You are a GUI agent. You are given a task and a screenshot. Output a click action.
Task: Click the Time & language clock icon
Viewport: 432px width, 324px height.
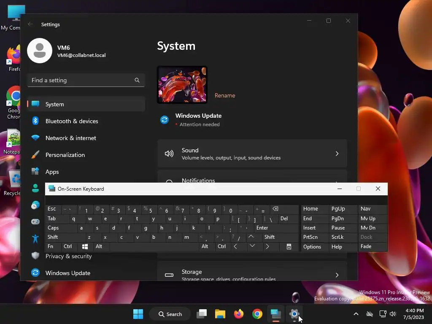point(35,205)
